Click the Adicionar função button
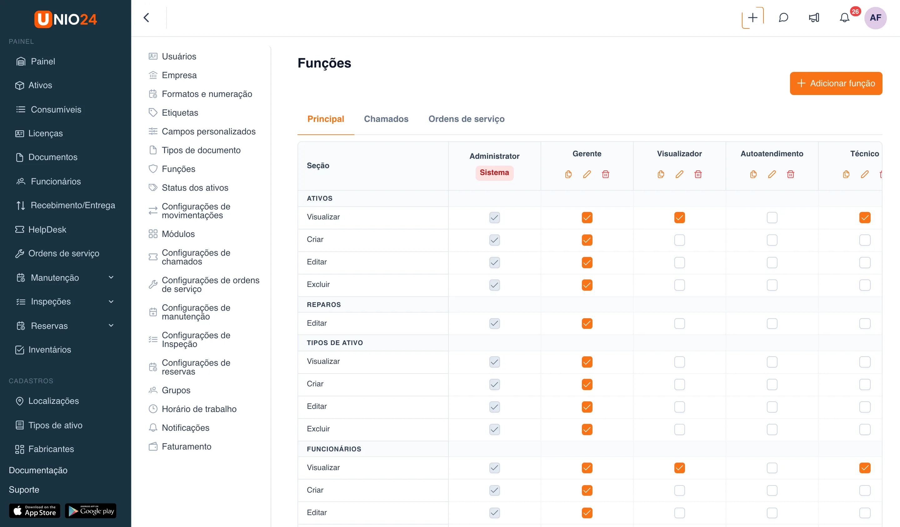The width and height of the screenshot is (900, 527). (x=836, y=83)
